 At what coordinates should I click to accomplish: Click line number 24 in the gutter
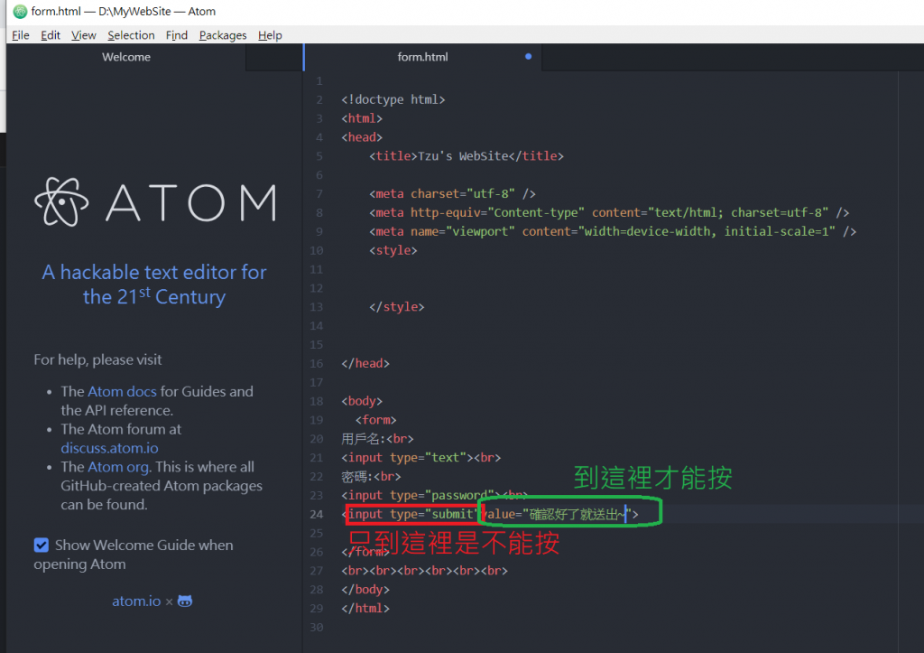tap(317, 515)
